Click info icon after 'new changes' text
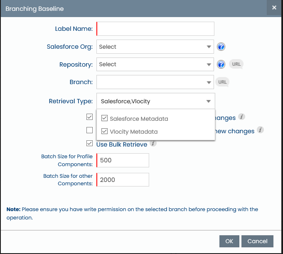The height and width of the screenshot is (254, 283). click(x=260, y=130)
